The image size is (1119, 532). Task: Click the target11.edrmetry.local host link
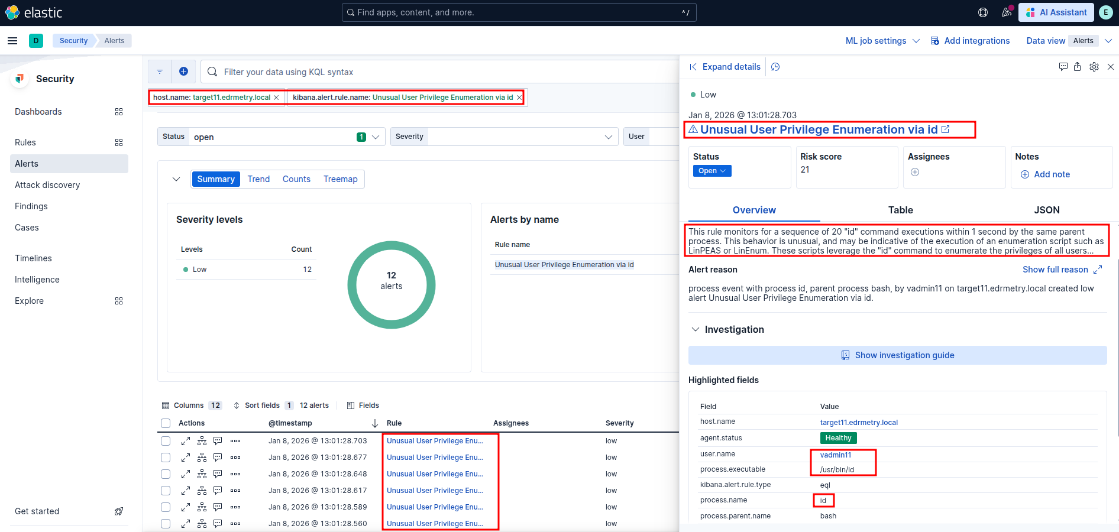click(x=859, y=422)
